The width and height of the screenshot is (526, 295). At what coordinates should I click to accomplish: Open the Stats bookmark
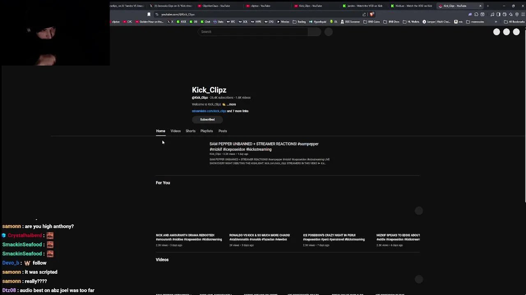(218, 22)
